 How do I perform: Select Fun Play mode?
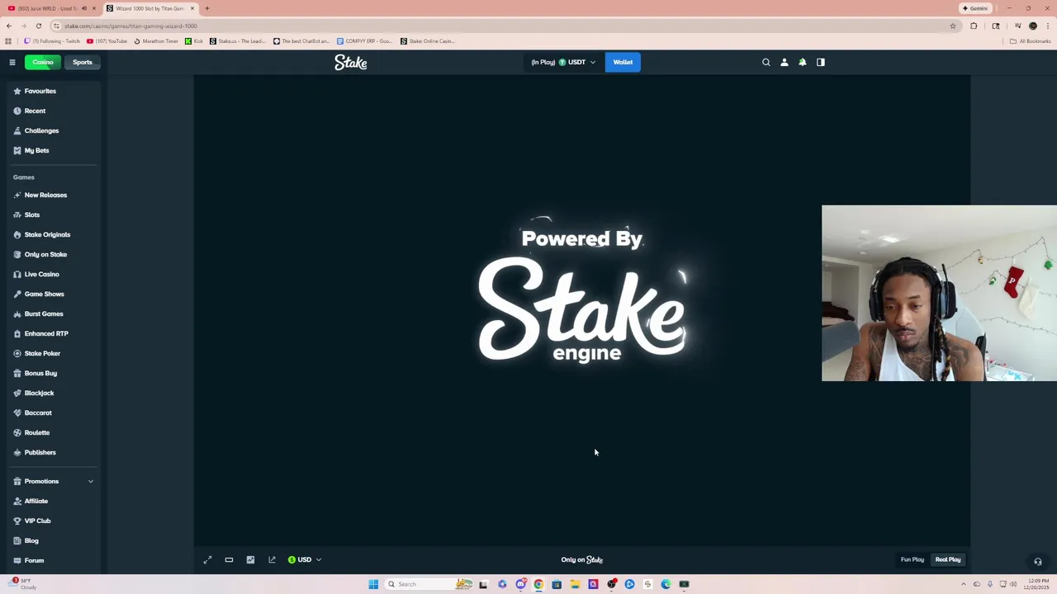pos(912,559)
